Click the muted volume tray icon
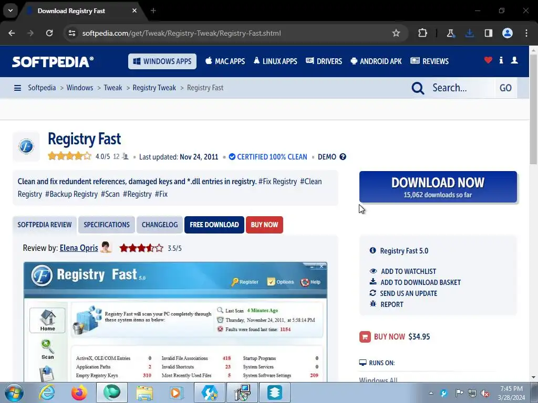This screenshot has width=538, height=403. pyautogui.click(x=485, y=393)
